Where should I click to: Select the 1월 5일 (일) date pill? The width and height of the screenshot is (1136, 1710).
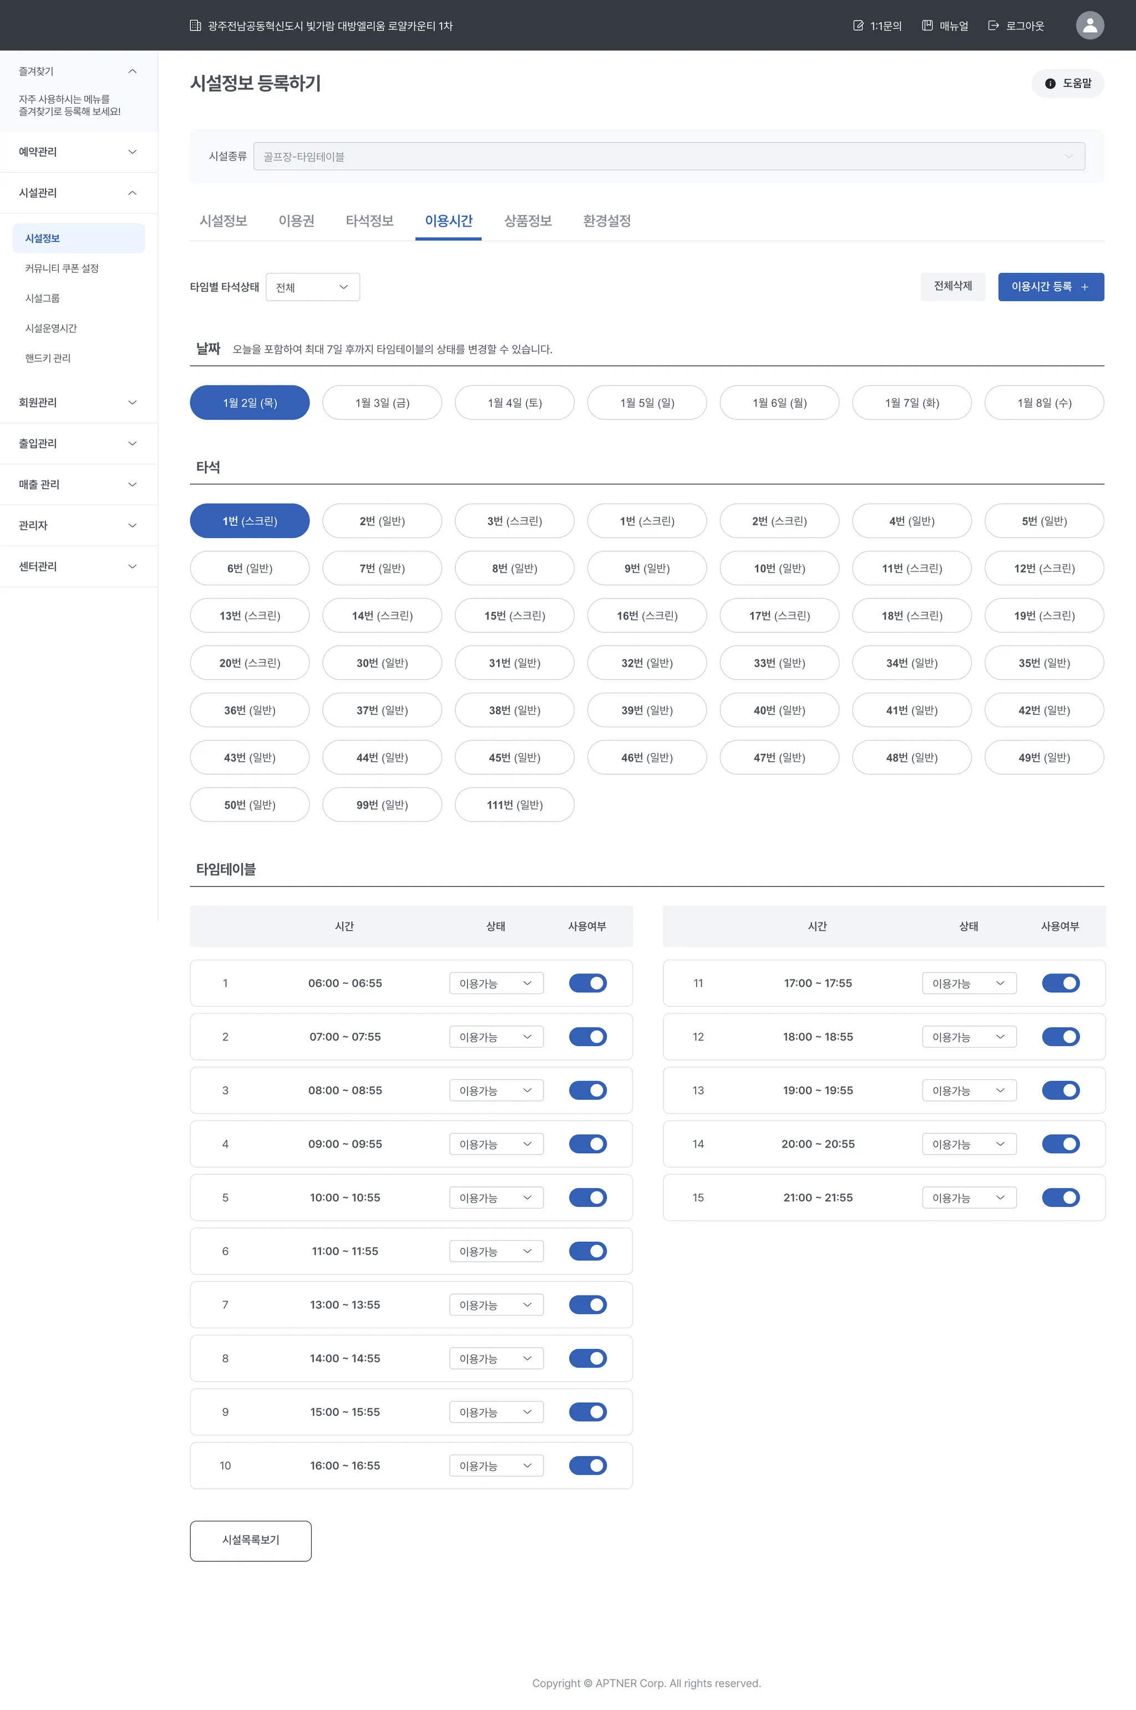click(x=646, y=403)
